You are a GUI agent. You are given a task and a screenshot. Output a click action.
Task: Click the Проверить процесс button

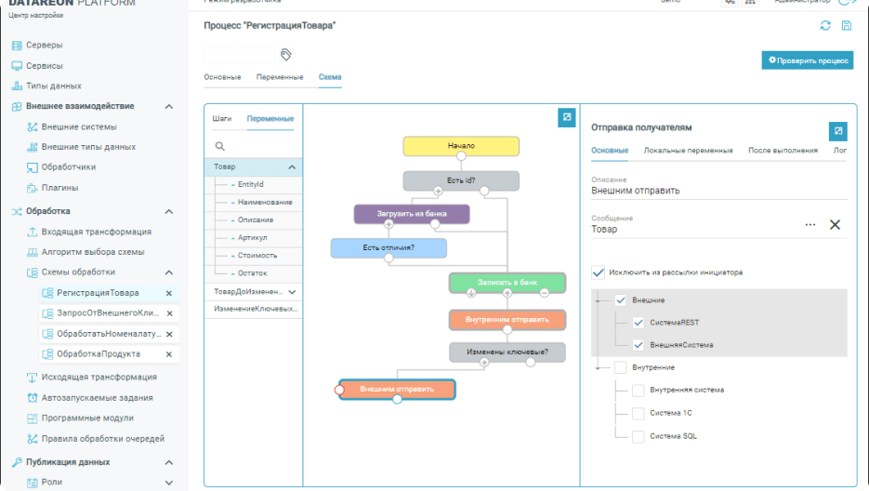tap(808, 60)
